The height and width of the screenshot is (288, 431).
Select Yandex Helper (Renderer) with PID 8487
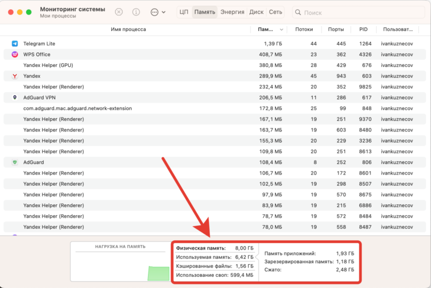[215, 227]
